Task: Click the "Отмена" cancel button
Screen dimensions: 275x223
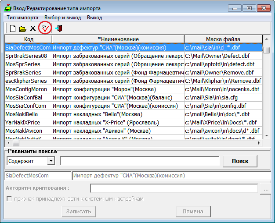Action: pyautogui.click(x=192, y=212)
